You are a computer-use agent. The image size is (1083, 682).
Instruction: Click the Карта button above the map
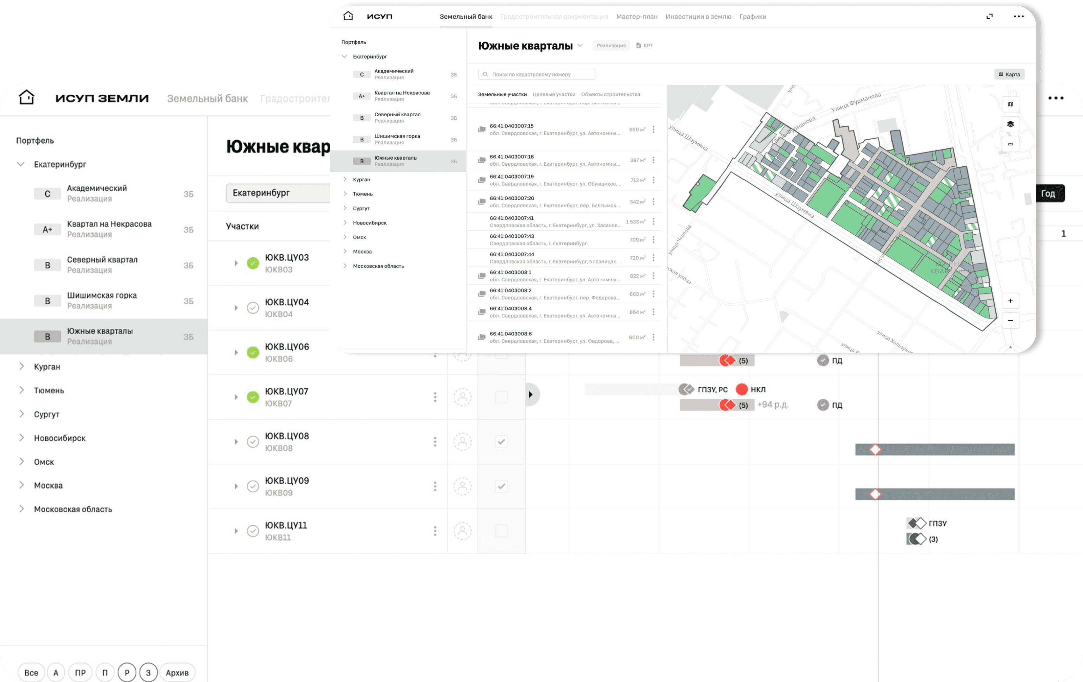click(x=1009, y=74)
